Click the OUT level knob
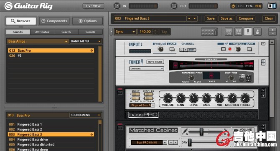This screenshot has height=151, width=280. pyautogui.click(x=174, y=6)
